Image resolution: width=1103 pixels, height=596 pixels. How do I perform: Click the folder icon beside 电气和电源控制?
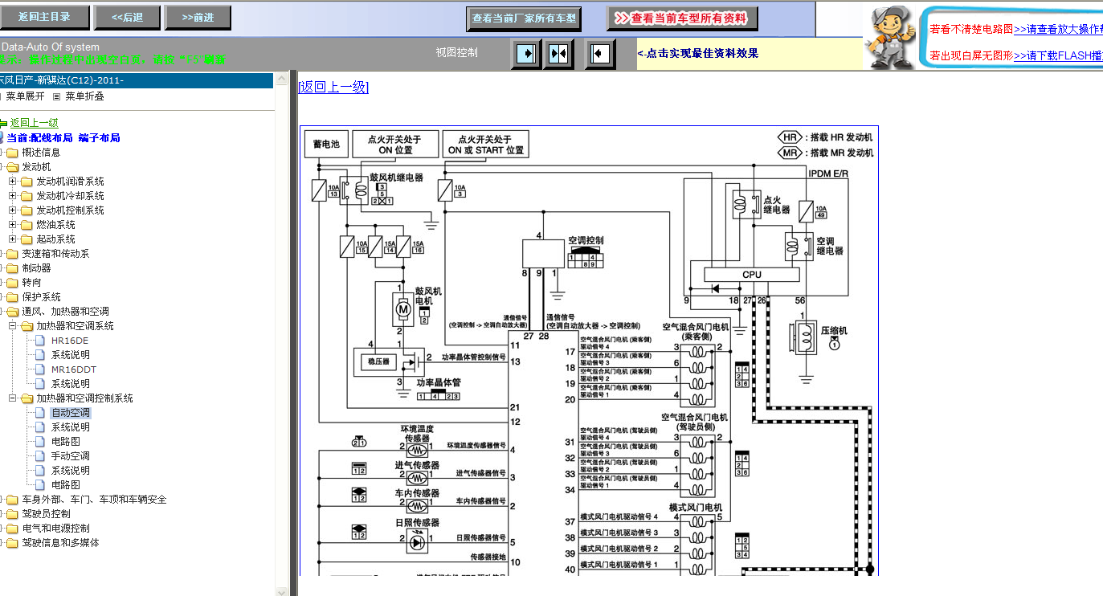pyautogui.click(x=12, y=529)
